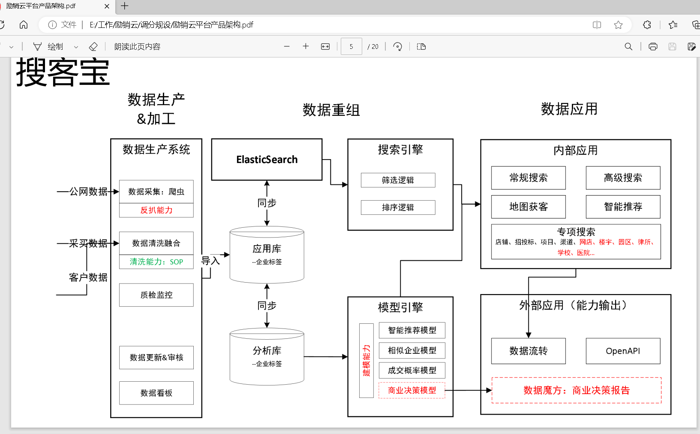Click the save as icon

[x=691, y=46]
